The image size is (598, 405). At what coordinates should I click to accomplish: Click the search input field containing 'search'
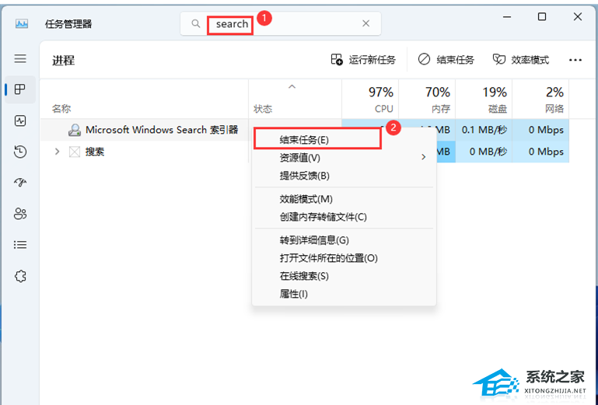pyautogui.click(x=281, y=23)
